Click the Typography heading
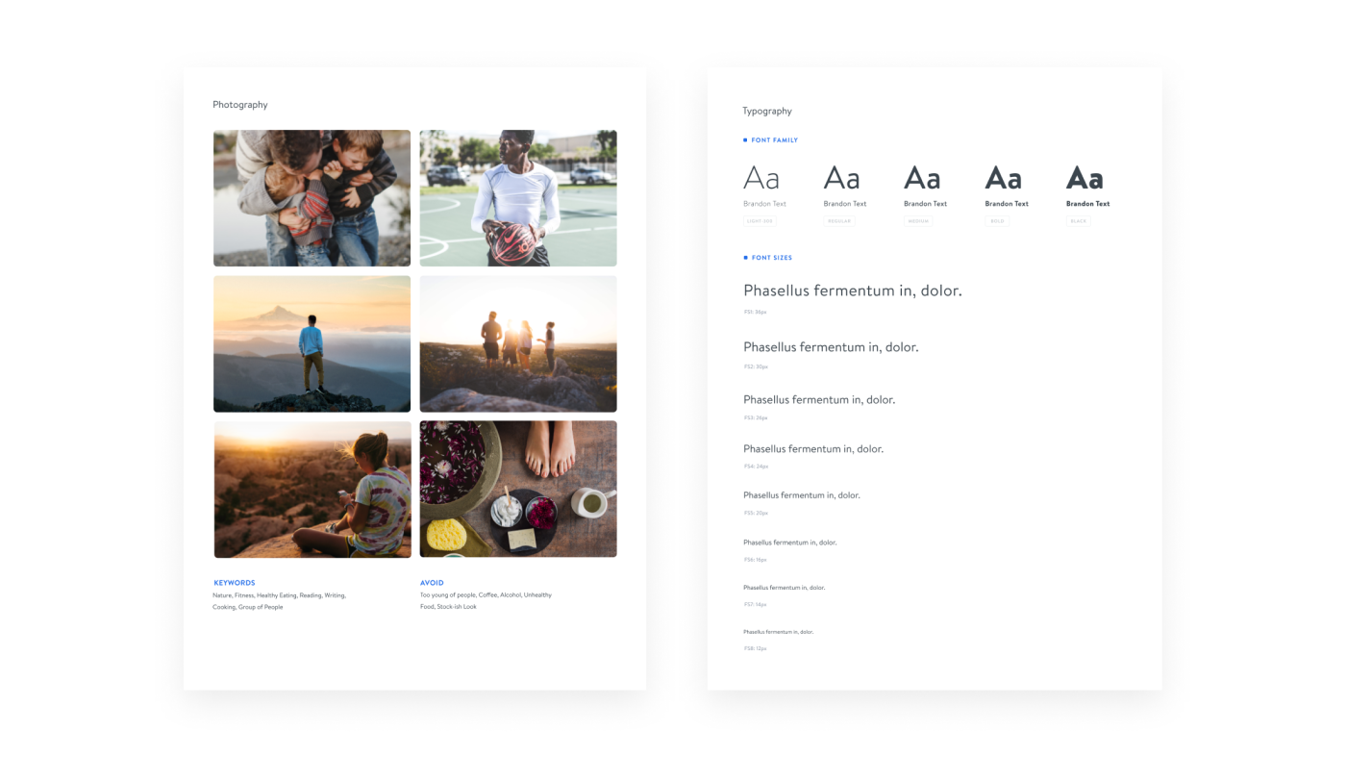 (767, 111)
